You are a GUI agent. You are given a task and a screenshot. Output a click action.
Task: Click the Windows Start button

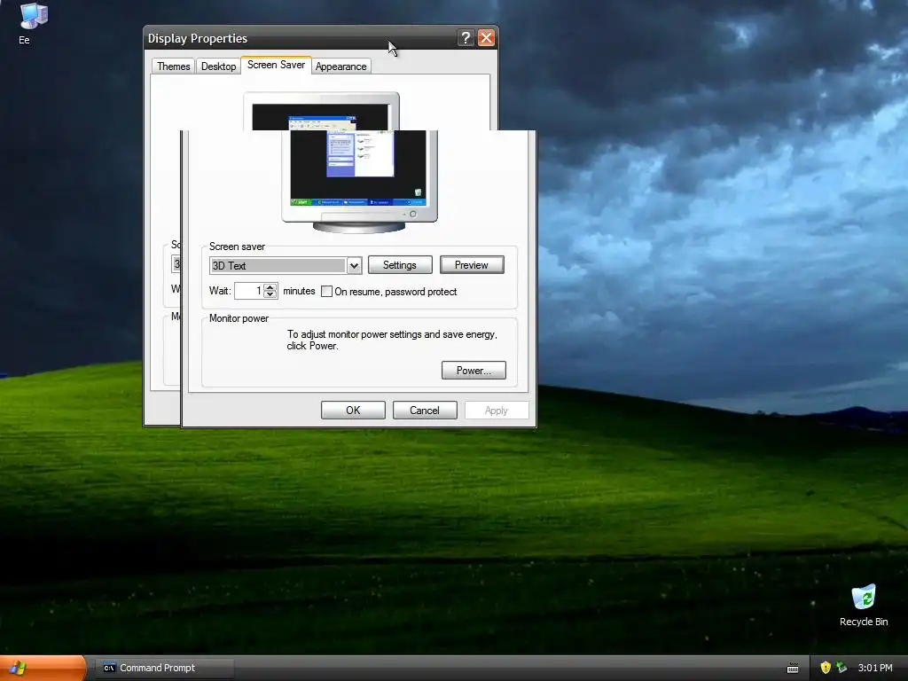coord(43,669)
